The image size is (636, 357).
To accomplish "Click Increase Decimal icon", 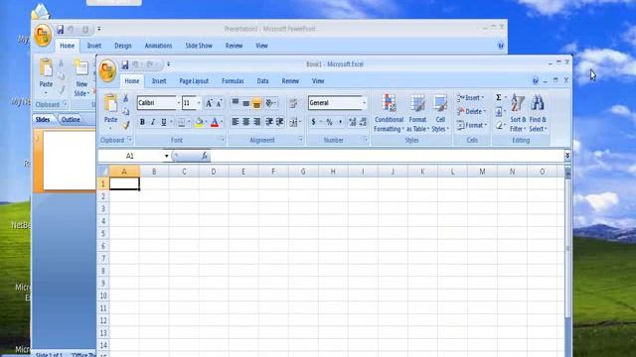I will click(353, 122).
